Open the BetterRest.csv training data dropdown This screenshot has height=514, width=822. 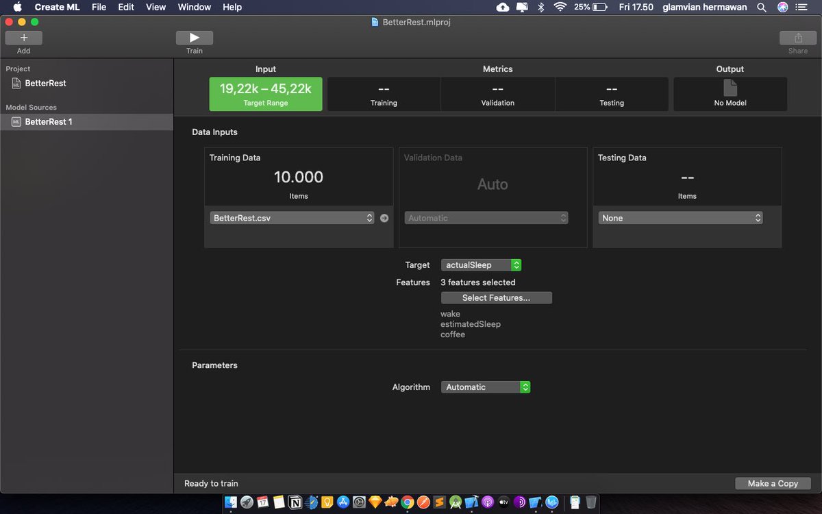292,218
